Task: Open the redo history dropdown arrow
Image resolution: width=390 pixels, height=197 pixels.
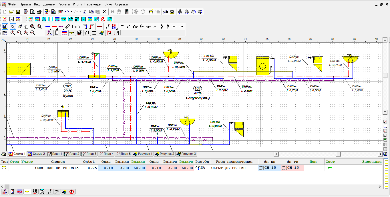Action: [x=80, y=12]
